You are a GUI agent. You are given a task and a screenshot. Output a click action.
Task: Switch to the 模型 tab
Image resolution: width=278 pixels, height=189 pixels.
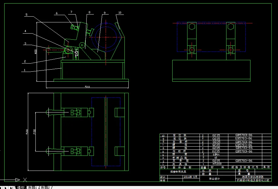tap(21, 187)
